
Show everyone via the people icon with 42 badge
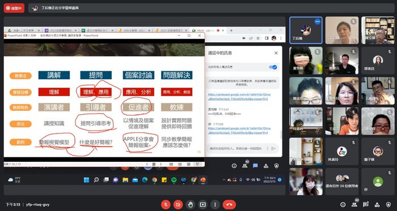(354, 204)
